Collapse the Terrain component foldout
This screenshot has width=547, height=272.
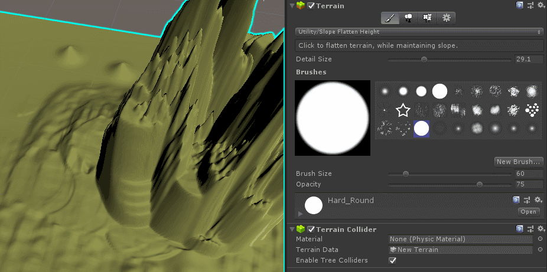(x=292, y=5)
